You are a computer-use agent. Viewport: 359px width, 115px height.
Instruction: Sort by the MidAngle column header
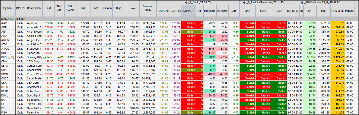point(209,11)
